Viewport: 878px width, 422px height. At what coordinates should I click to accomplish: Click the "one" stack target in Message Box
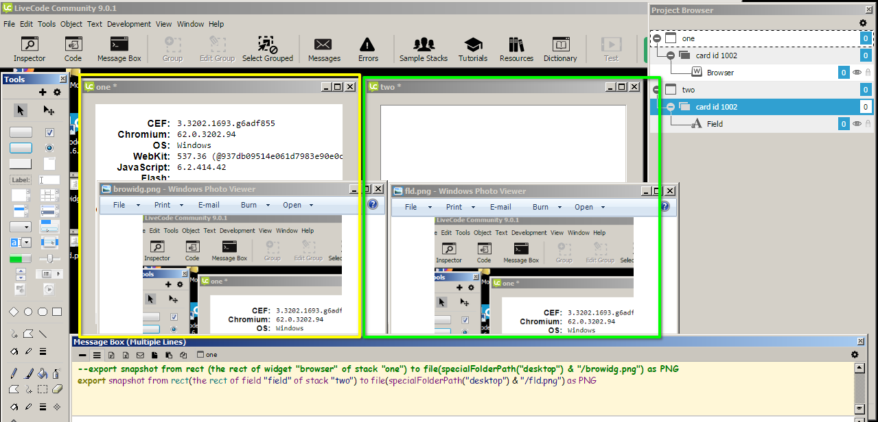[207, 355]
